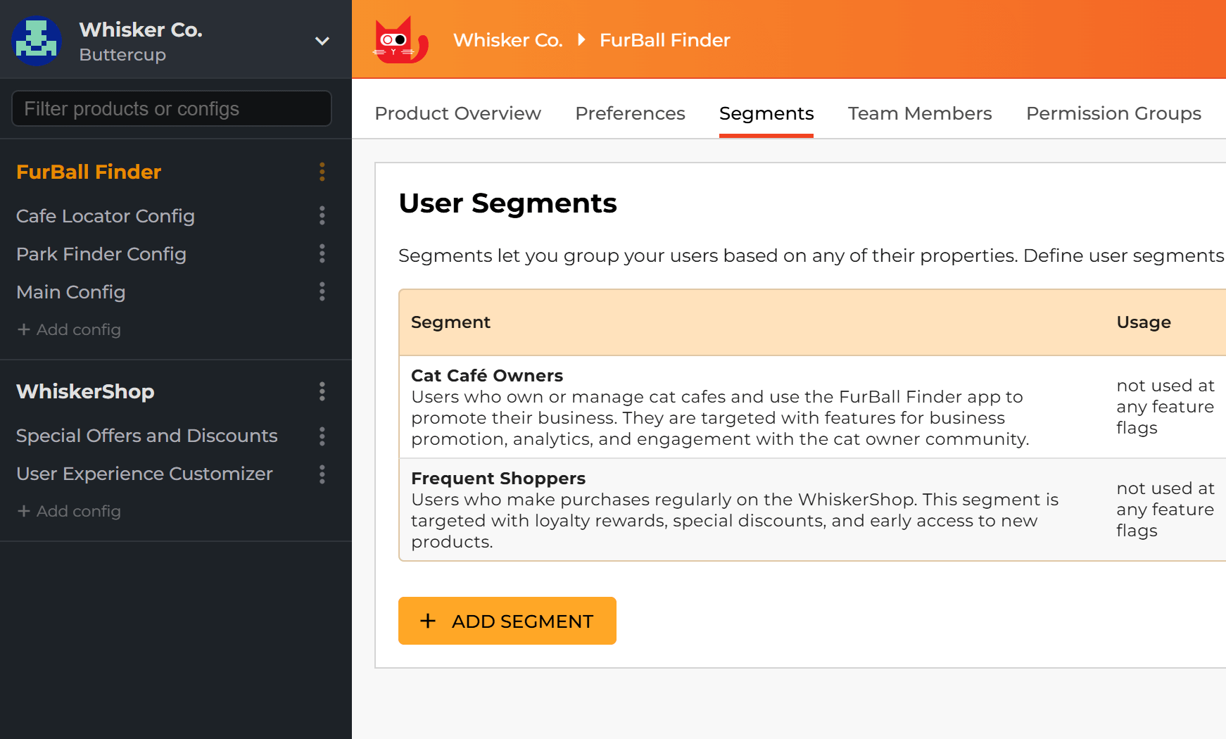Open the Permission Groups tab
This screenshot has width=1226, height=739.
[x=1113, y=113]
